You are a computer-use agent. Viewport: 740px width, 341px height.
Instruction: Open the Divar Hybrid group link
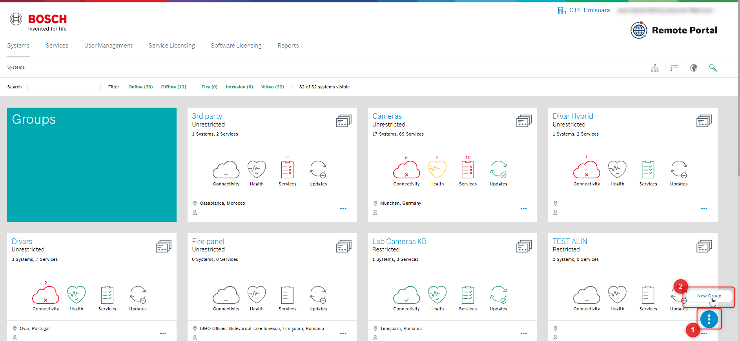point(572,116)
